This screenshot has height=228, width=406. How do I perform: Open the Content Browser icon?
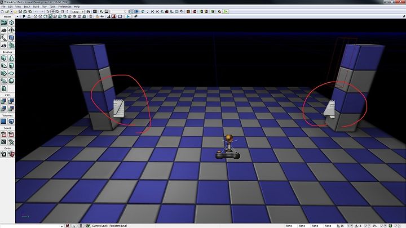point(95,12)
